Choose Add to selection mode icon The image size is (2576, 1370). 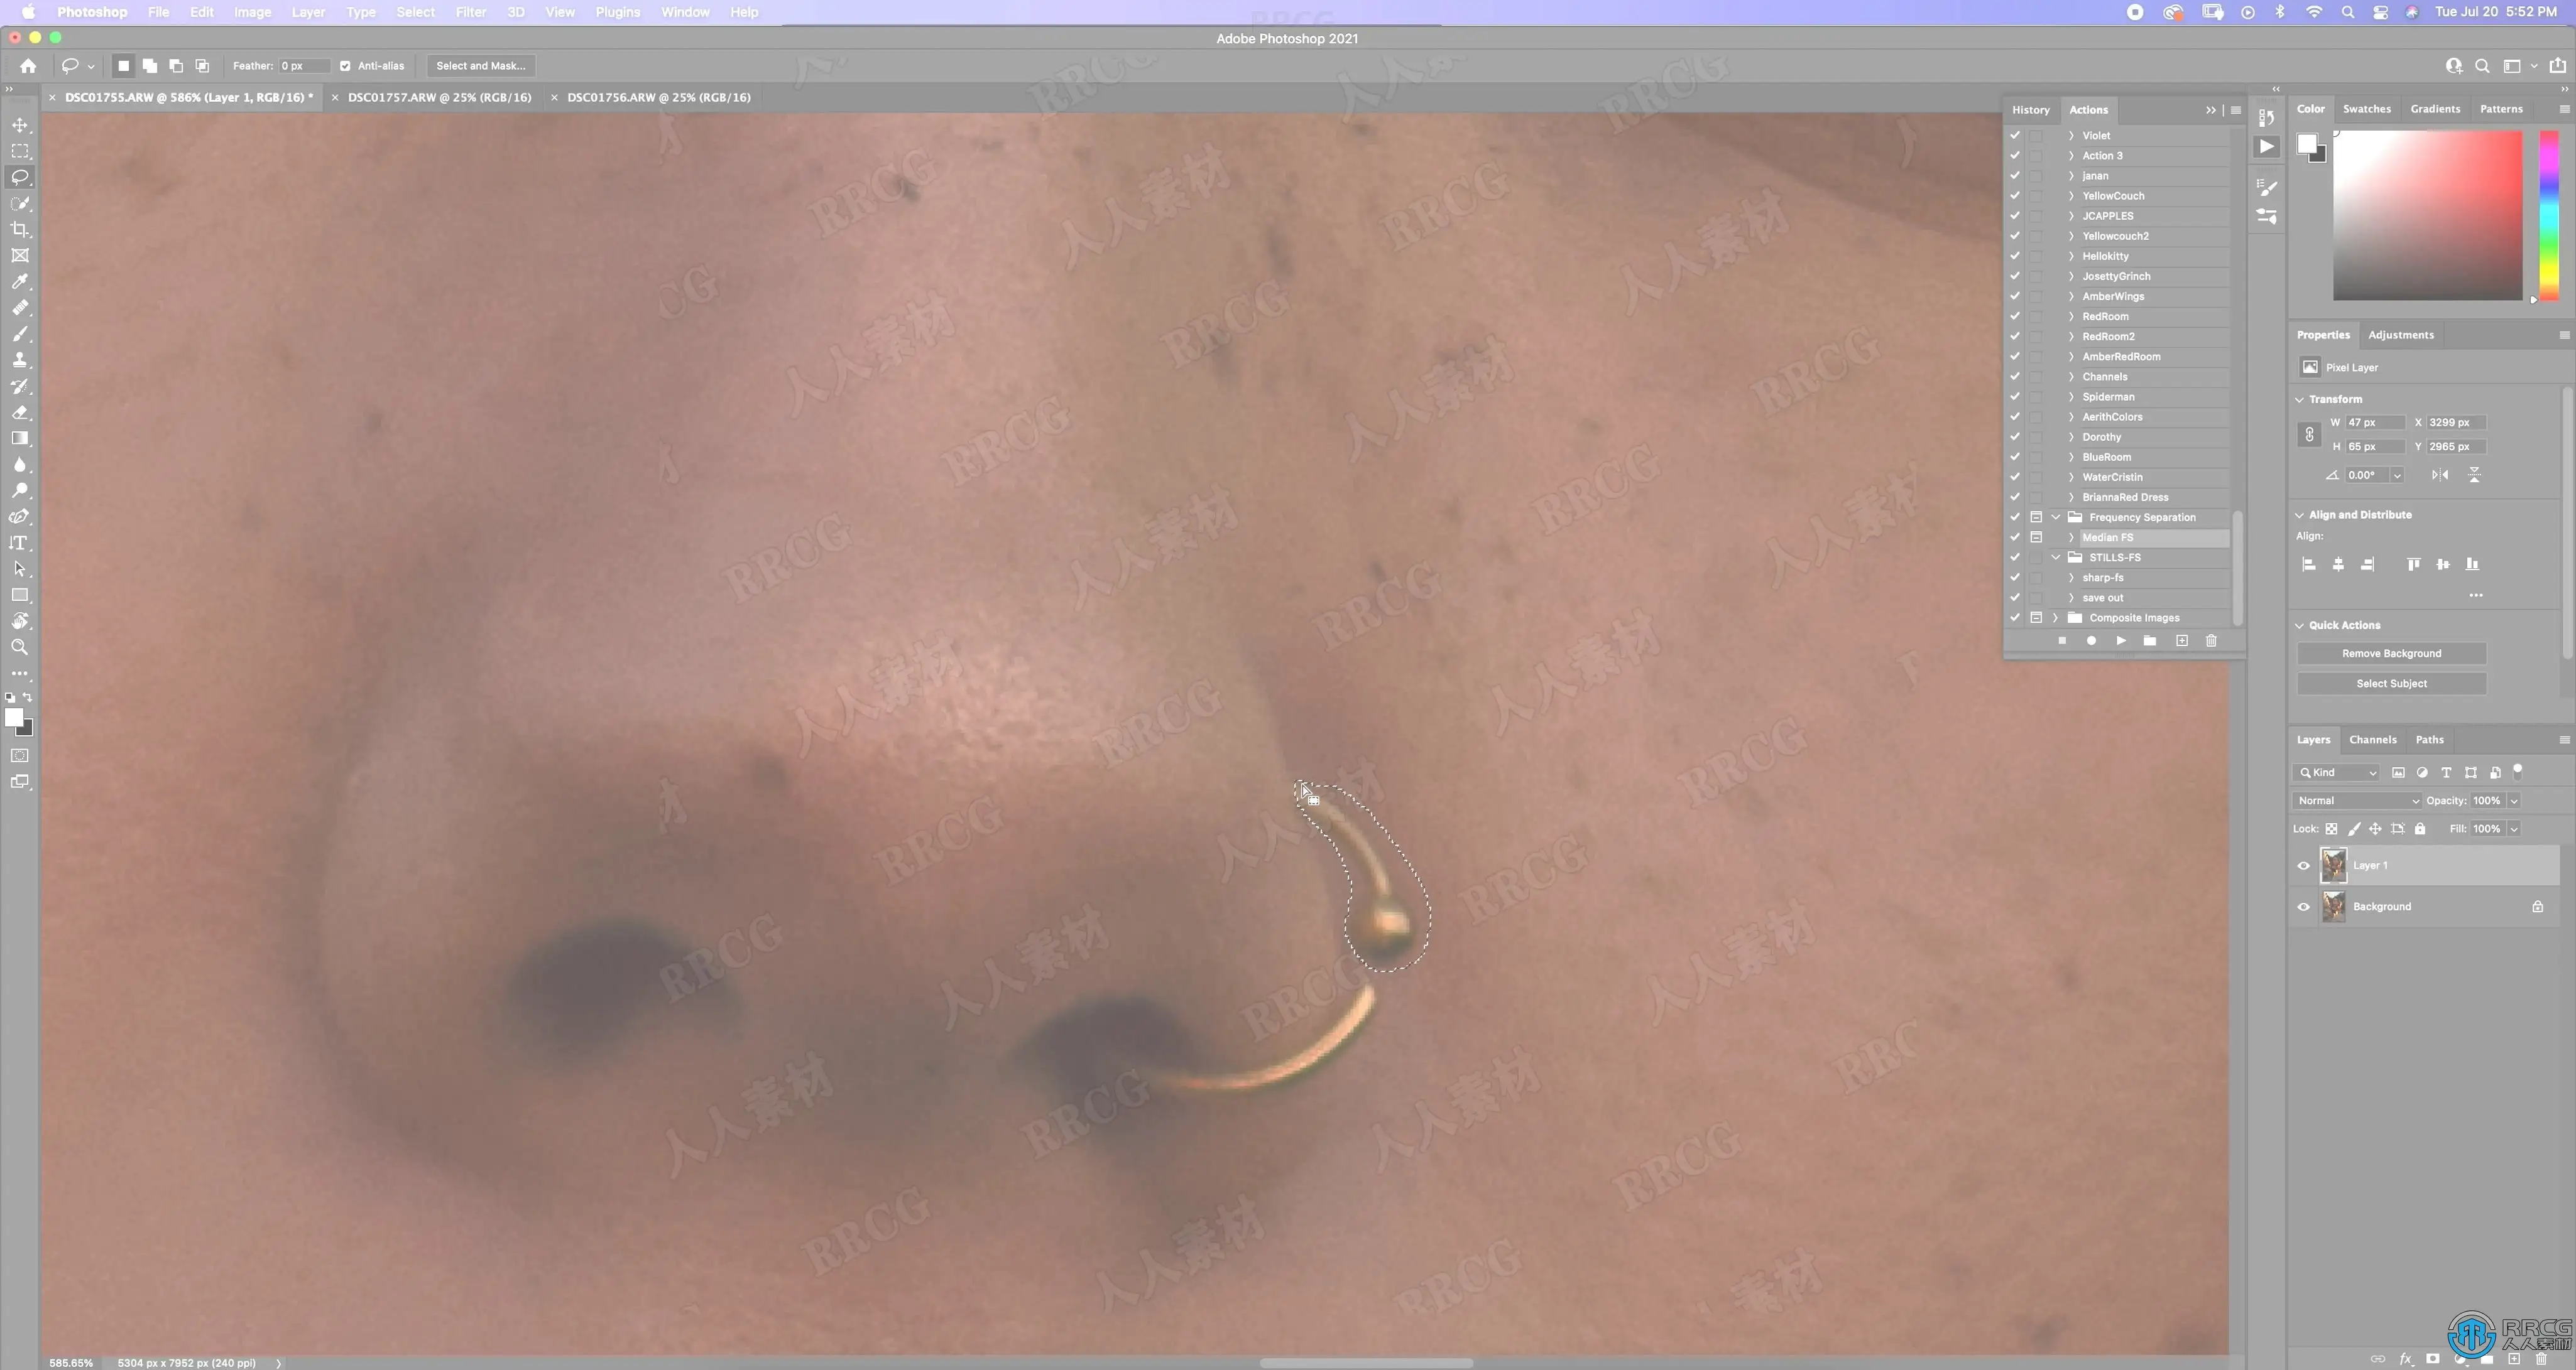pyautogui.click(x=149, y=66)
